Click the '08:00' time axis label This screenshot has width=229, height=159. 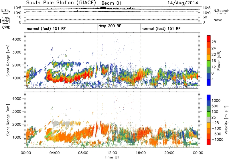pyautogui.click(x=83, y=153)
